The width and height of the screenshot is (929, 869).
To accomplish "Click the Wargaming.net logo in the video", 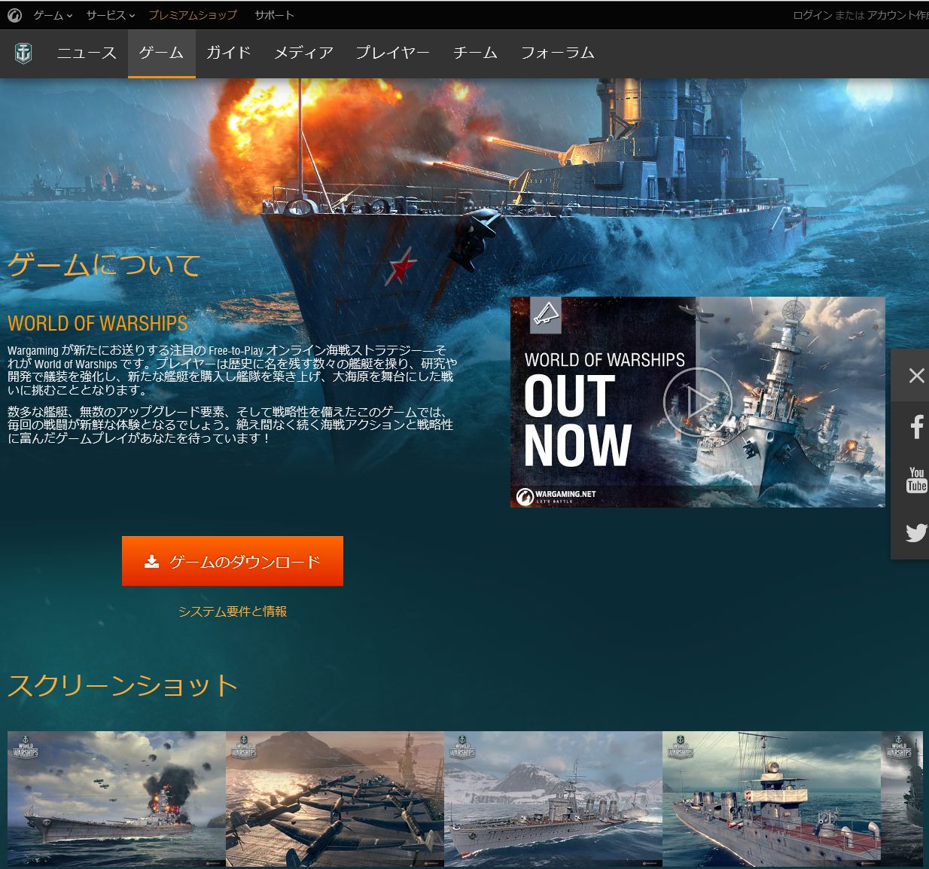I will tap(556, 496).
